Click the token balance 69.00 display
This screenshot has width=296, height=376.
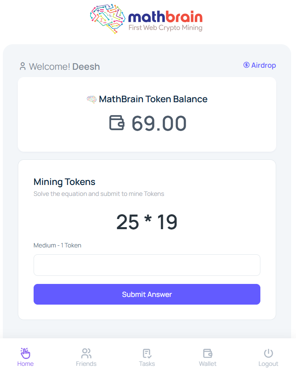click(159, 123)
